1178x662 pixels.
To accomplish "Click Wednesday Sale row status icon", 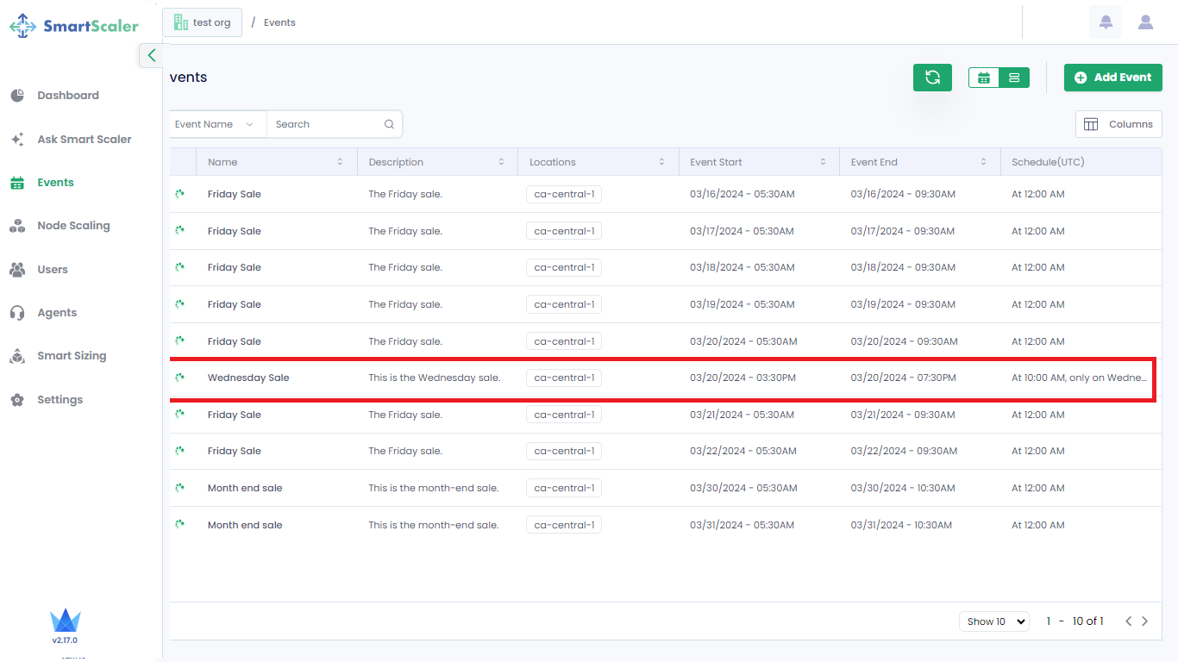I will (179, 378).
